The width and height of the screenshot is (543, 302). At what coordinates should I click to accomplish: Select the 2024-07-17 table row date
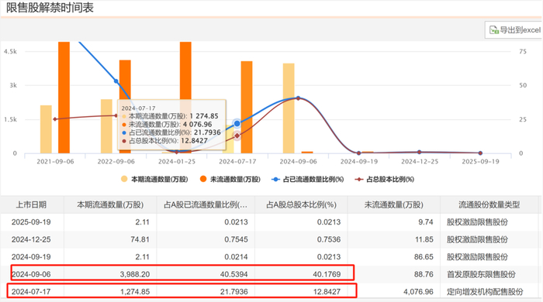pos(31,292)
